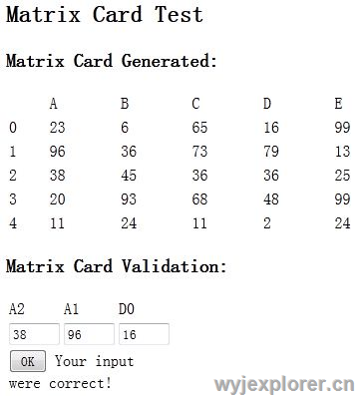Select column header E of the table

pyautogui.click(x=338, y=104)
